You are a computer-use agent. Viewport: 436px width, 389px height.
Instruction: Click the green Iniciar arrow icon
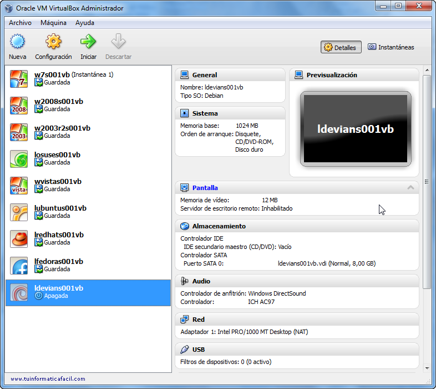(88, 41)
